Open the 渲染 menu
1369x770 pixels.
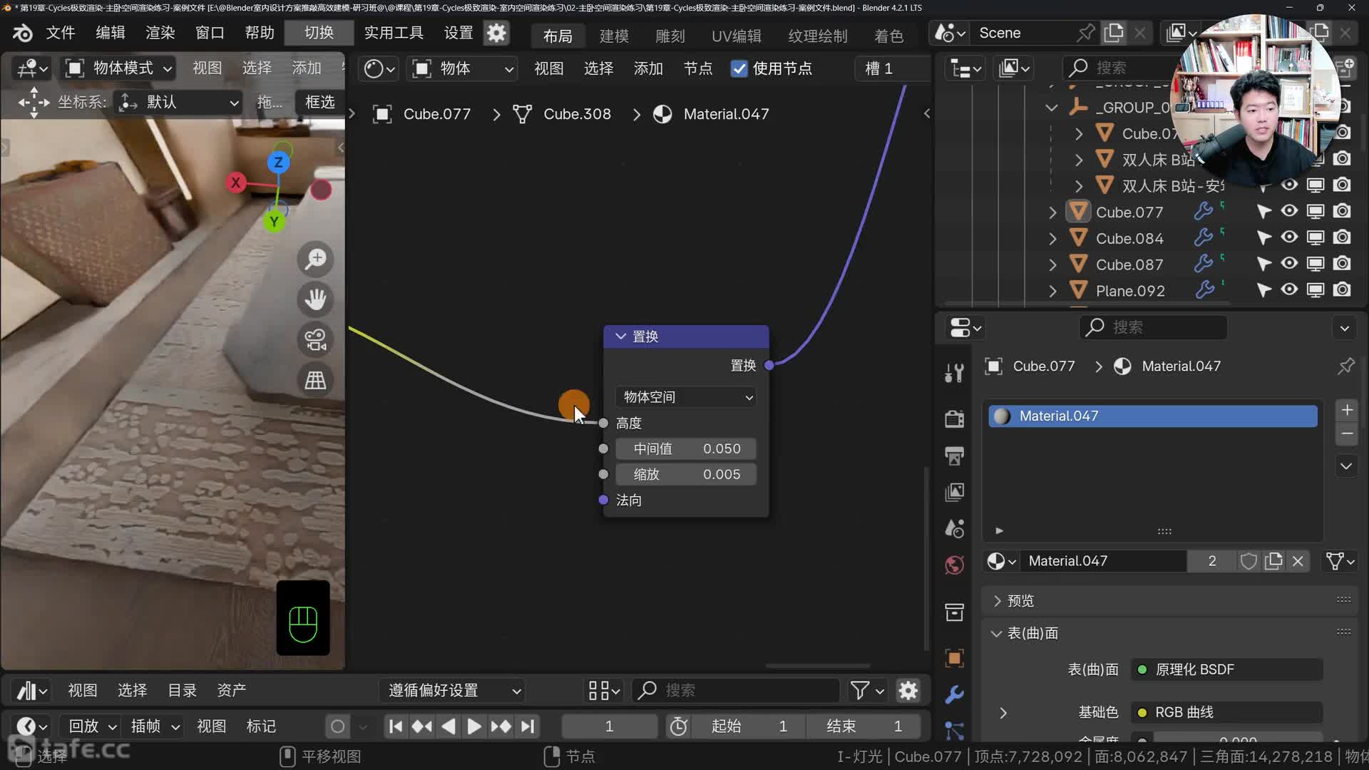160,33
